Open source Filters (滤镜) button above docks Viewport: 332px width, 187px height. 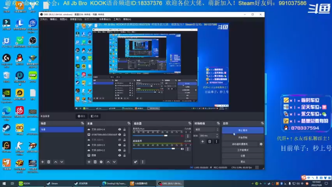(95, 116)
